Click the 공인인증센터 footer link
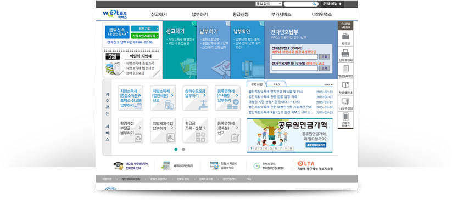Screen dimensions: 452x200 [x=230, y=179]
